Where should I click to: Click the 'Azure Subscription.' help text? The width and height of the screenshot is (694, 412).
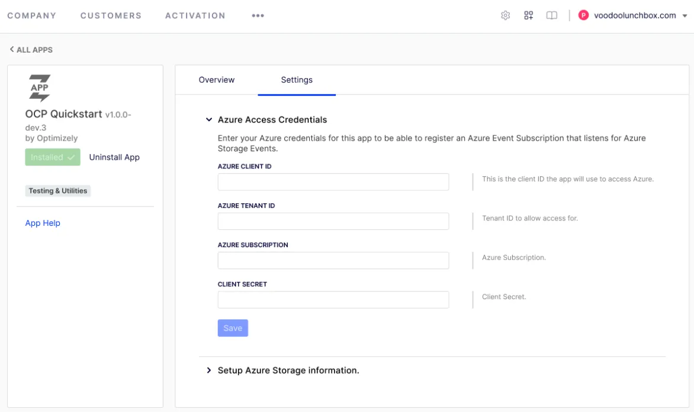click(514, 258)
